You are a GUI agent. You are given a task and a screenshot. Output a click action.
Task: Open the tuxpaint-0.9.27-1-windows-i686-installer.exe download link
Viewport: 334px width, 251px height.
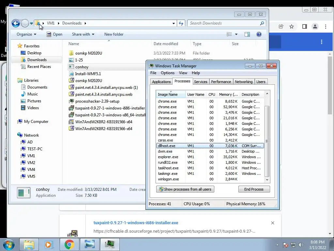[136, 223]
